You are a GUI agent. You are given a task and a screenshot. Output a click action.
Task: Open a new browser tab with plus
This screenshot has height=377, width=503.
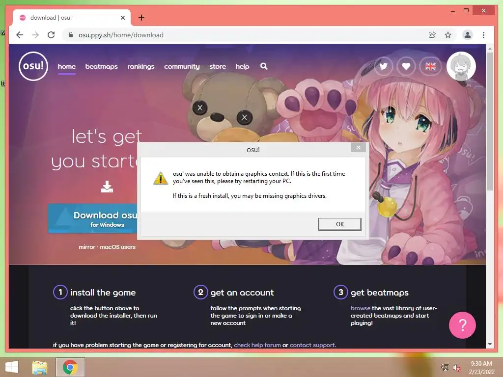point(141,18)
